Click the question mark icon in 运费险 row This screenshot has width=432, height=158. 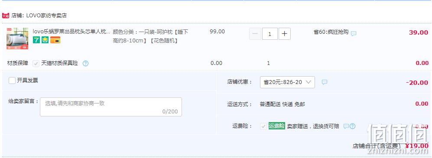click(352, 126)
